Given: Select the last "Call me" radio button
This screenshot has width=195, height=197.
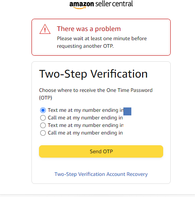Looking at the screenshot, I should click(x=43, y=133).
